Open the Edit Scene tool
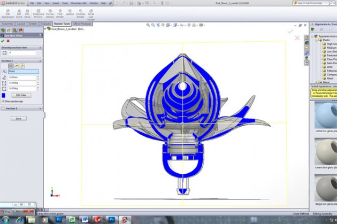The image size is (337, 224). 20,14
